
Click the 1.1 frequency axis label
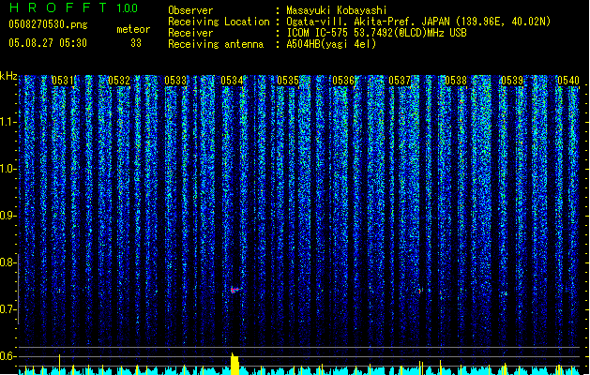8,122
